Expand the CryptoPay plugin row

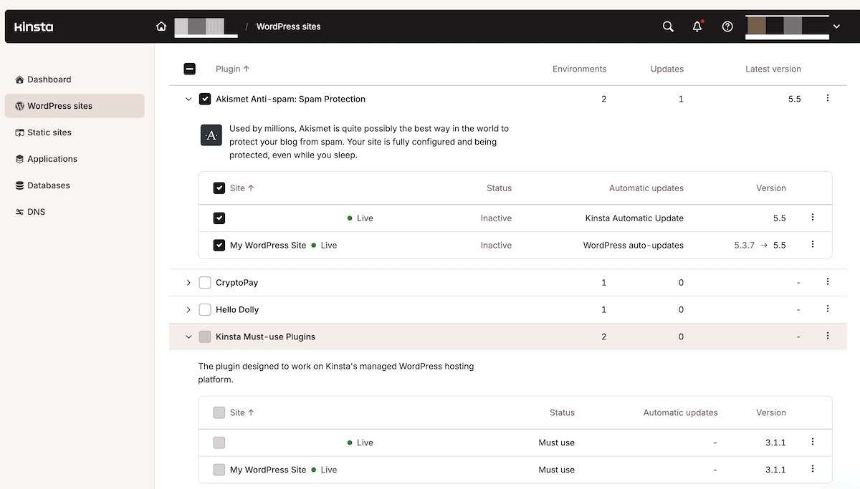coord(188,283)
